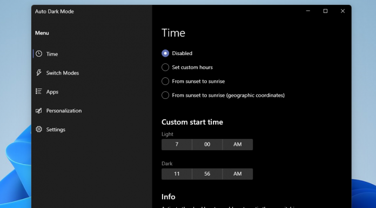Open the Dark AM/PM selector
Image resolution: width=376 pixels, height=208 pixels.
tap(238, 174)
